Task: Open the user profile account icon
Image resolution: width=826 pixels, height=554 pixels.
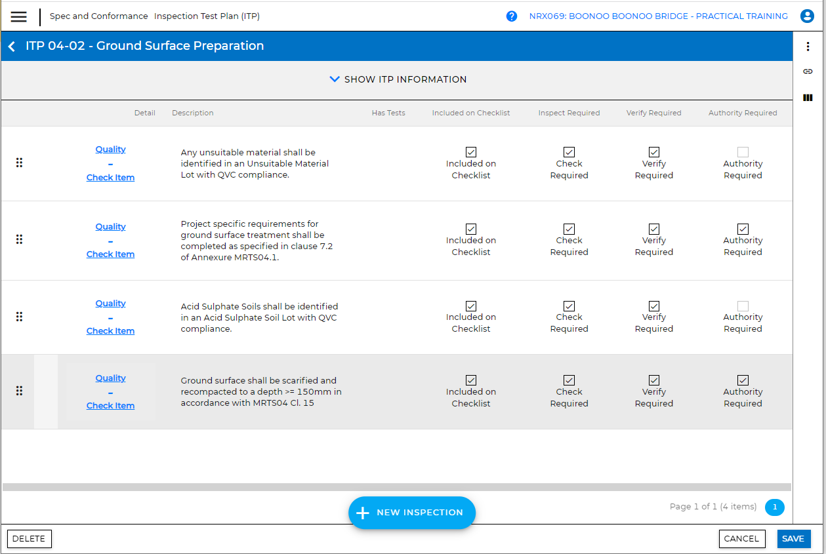Action: pos(807,16)
